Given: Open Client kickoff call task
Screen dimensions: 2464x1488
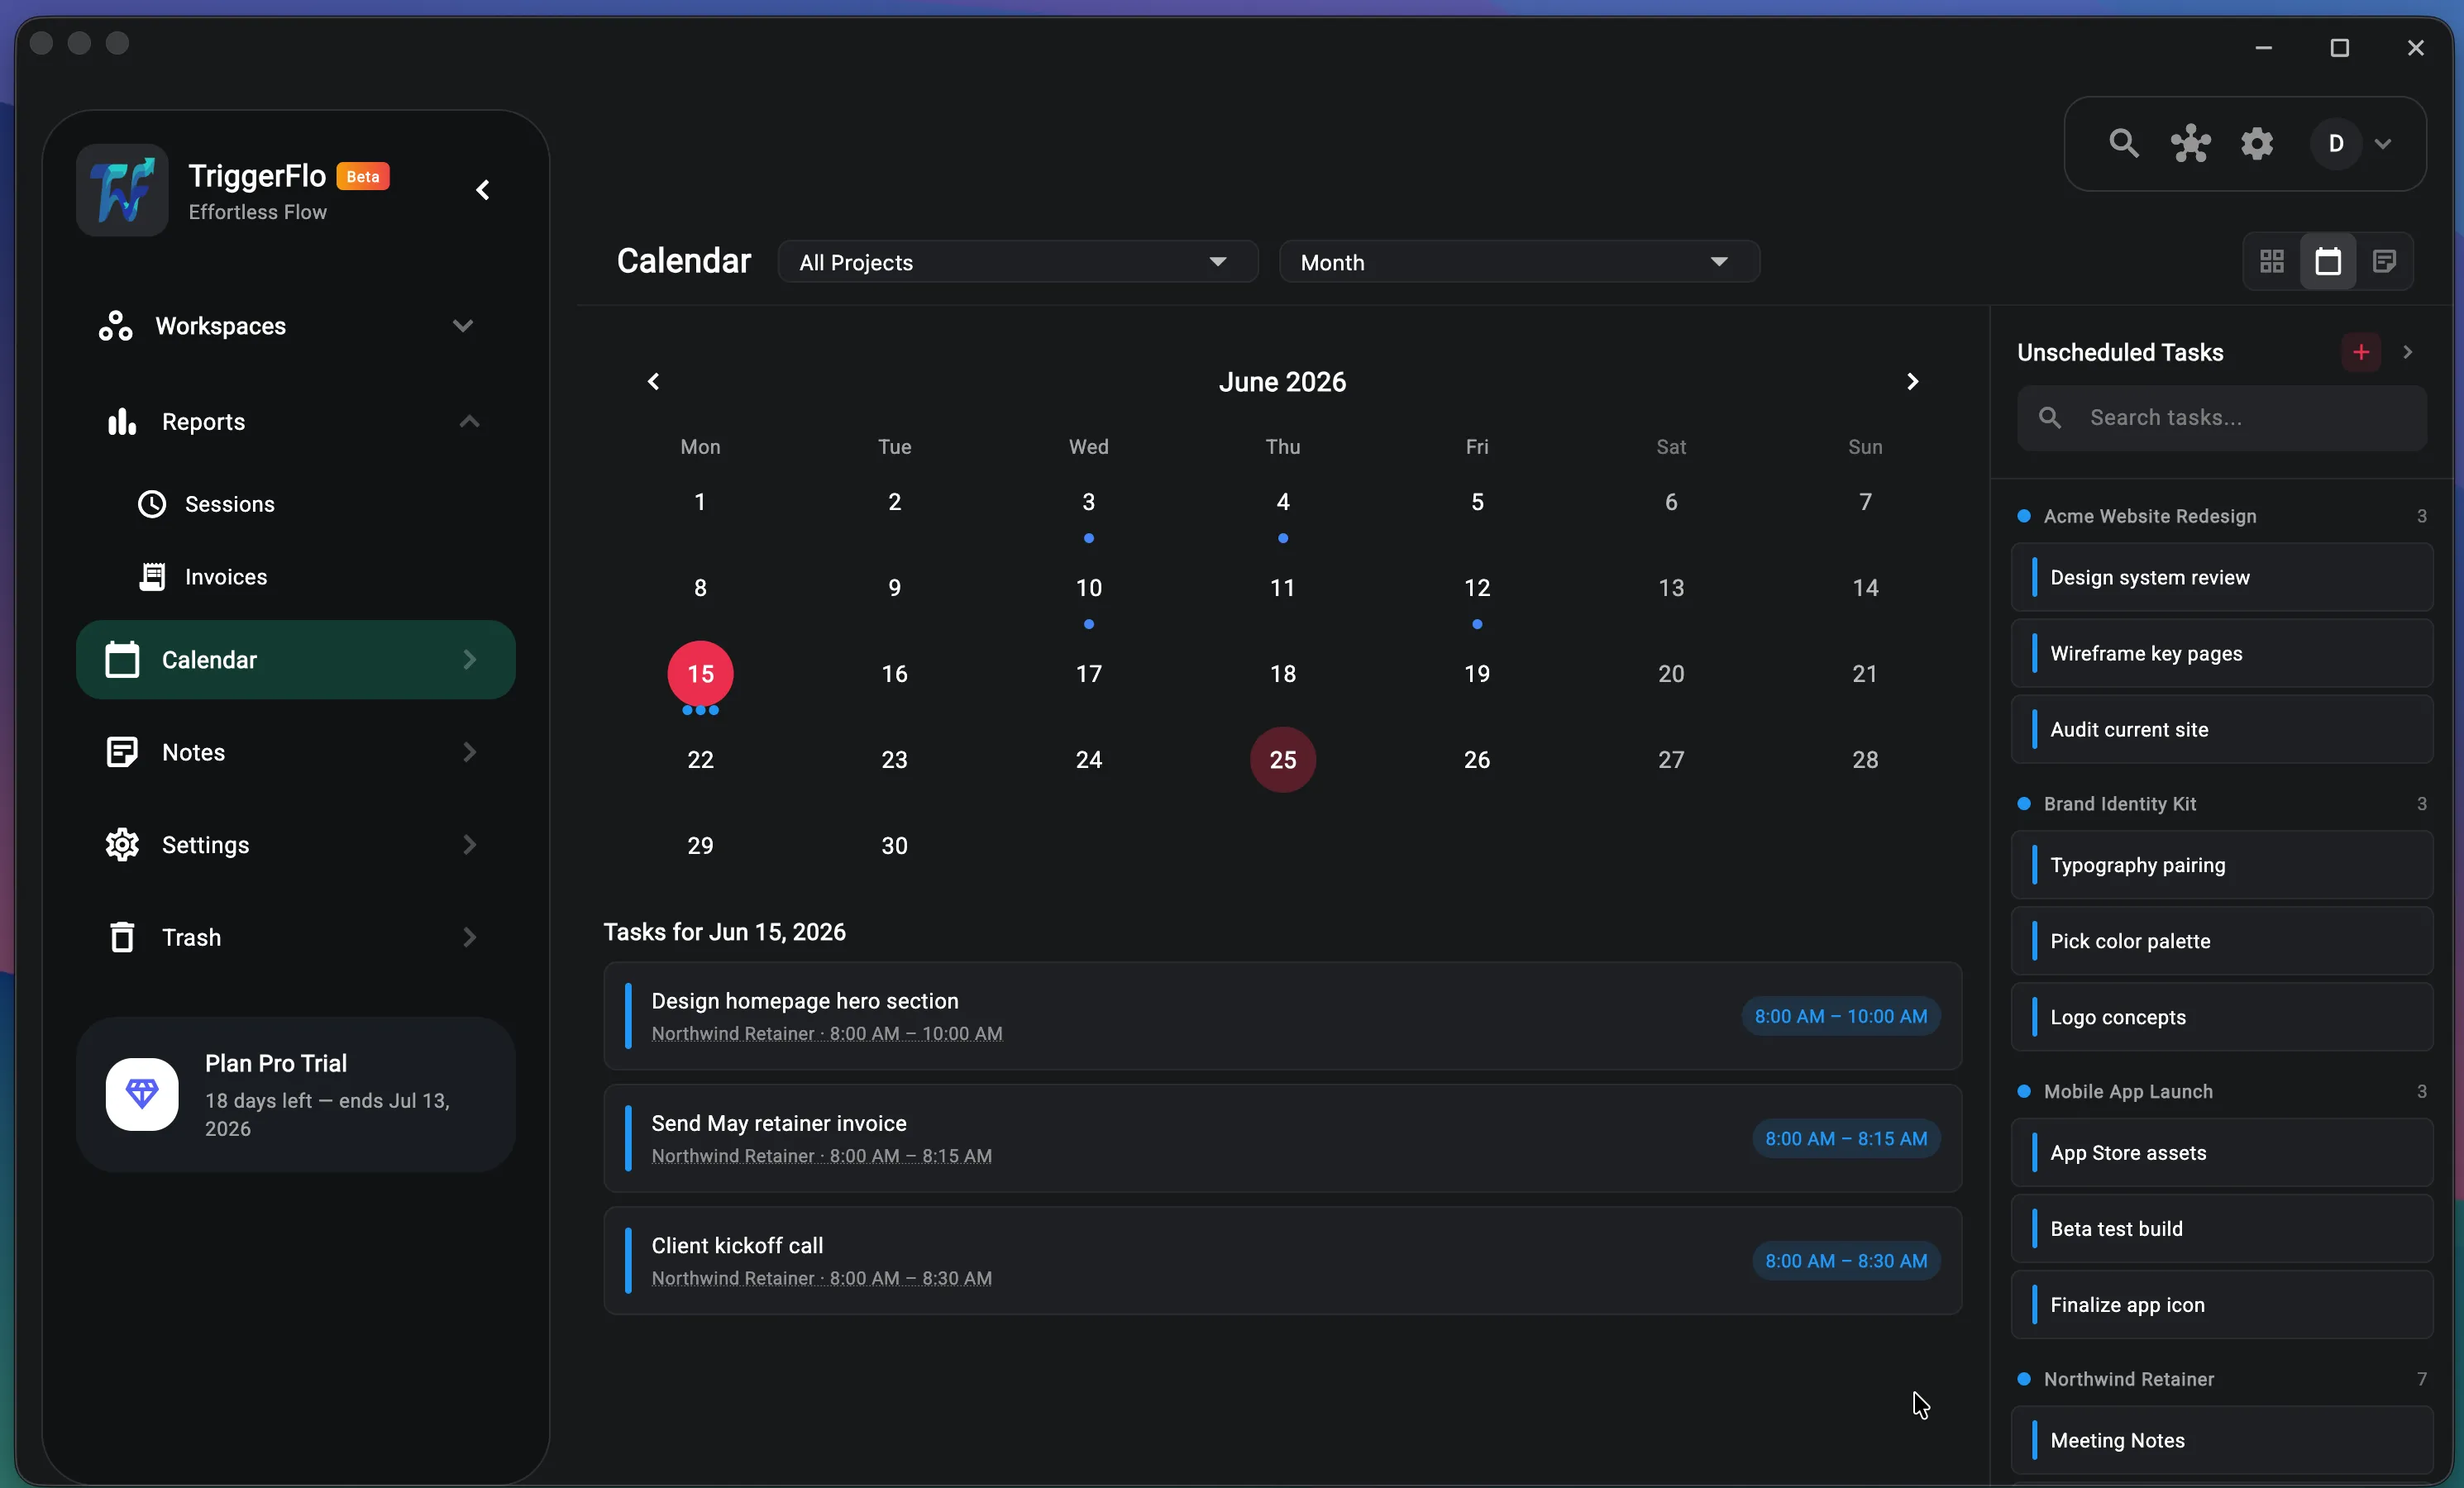Looking at the screenshot, I should click(x=1282, y=1260).
